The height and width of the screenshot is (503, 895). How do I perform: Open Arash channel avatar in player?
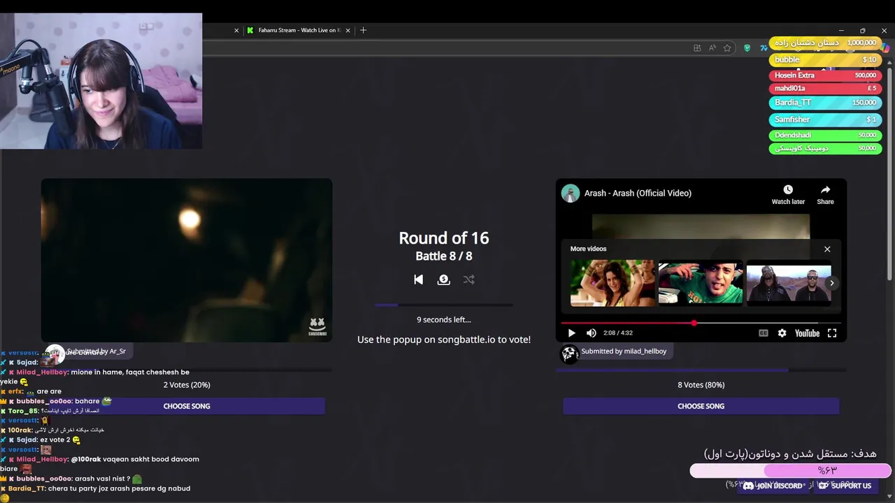pyautogui.click(x=571, y=193)
